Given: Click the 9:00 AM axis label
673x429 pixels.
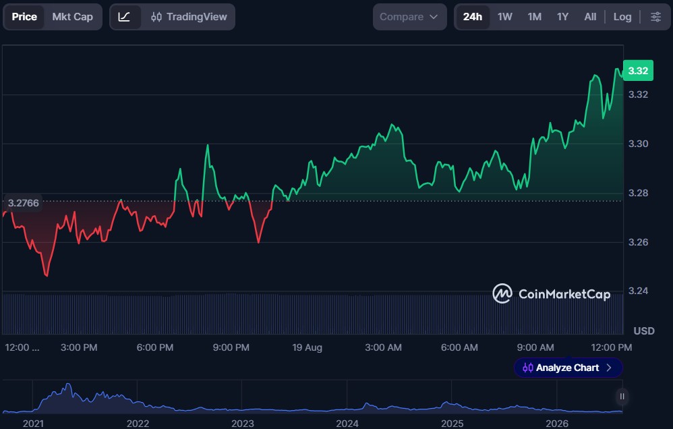Looking at the screenshot, I should click(x=535, y=347).
